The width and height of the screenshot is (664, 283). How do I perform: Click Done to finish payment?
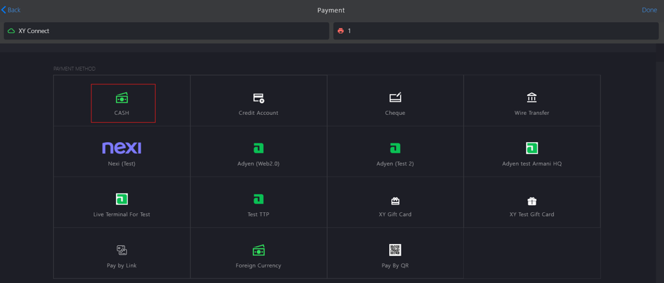(649, 10)
